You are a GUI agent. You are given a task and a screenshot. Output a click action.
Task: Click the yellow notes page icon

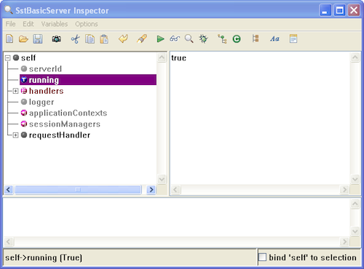pos(293,39)
